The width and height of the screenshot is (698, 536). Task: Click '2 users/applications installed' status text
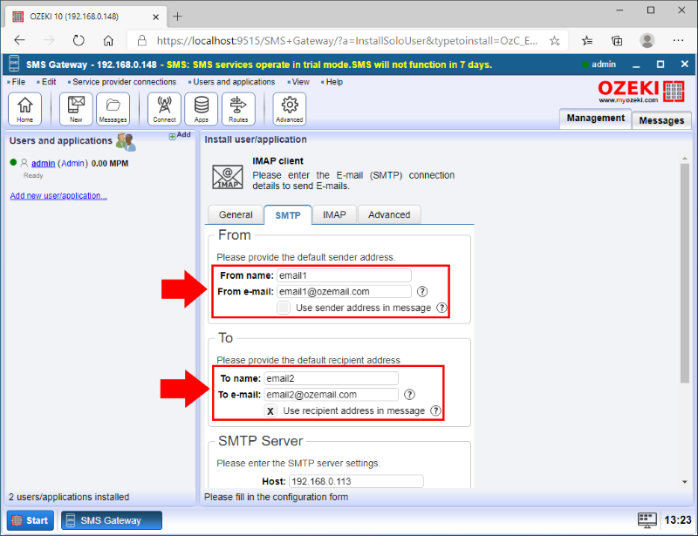69,497
